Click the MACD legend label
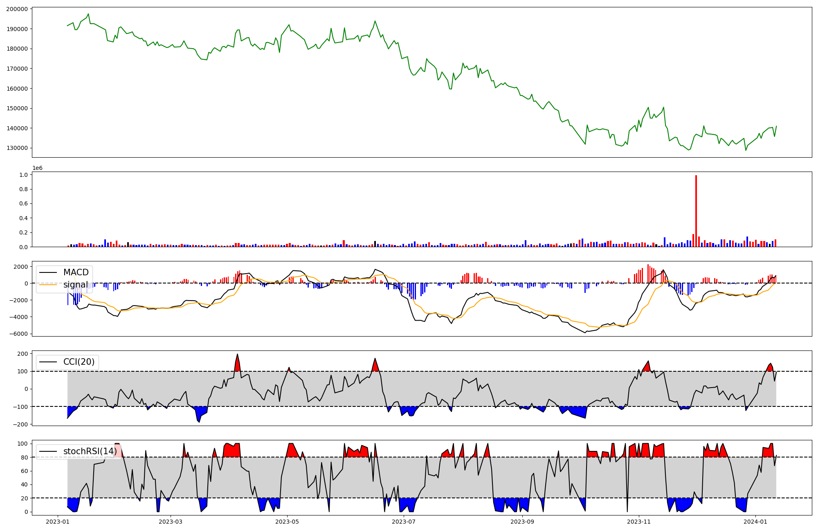Viewport: 818px width, 531px height. point(76,272)
